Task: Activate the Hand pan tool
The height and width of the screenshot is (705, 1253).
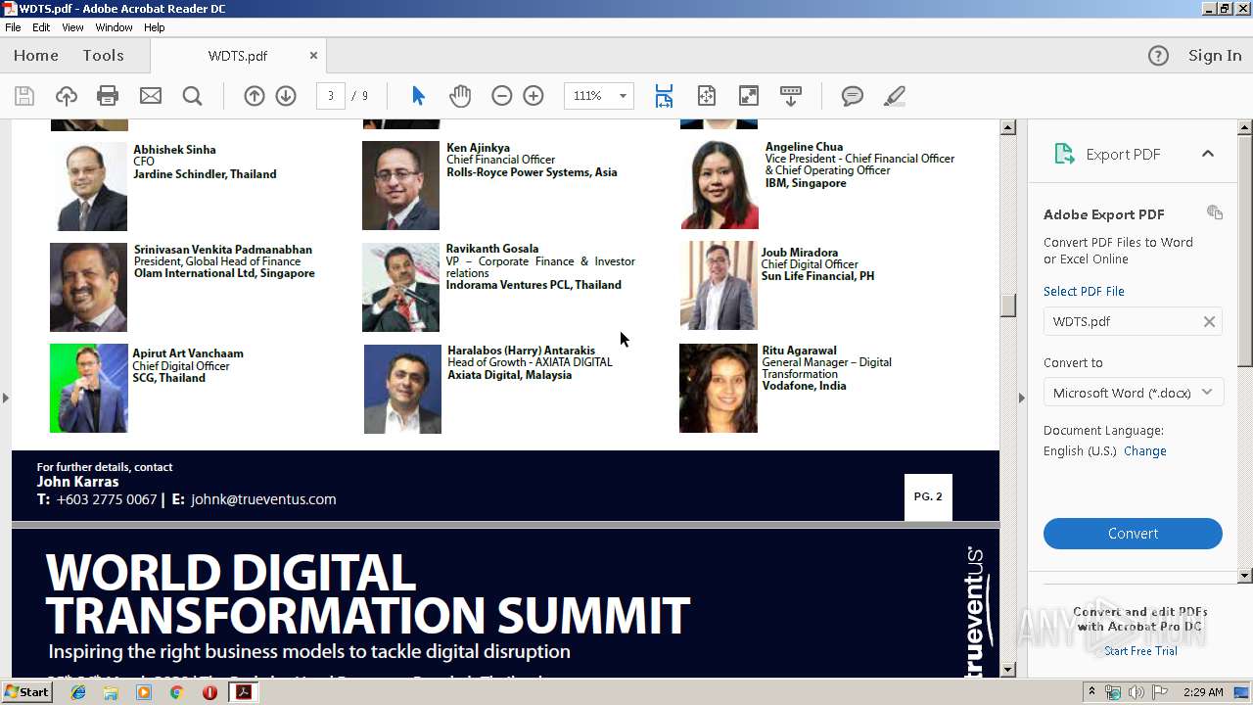Action: pyautogui.click(x=460, y=96)
